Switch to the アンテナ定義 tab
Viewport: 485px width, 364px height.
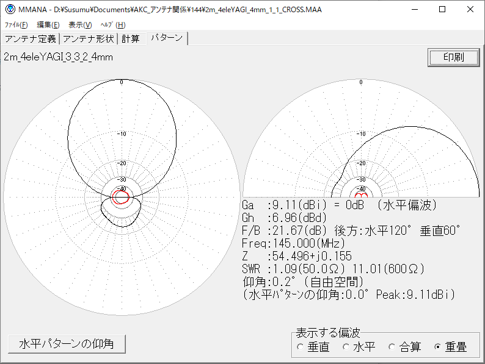click(x=30, y=39)
